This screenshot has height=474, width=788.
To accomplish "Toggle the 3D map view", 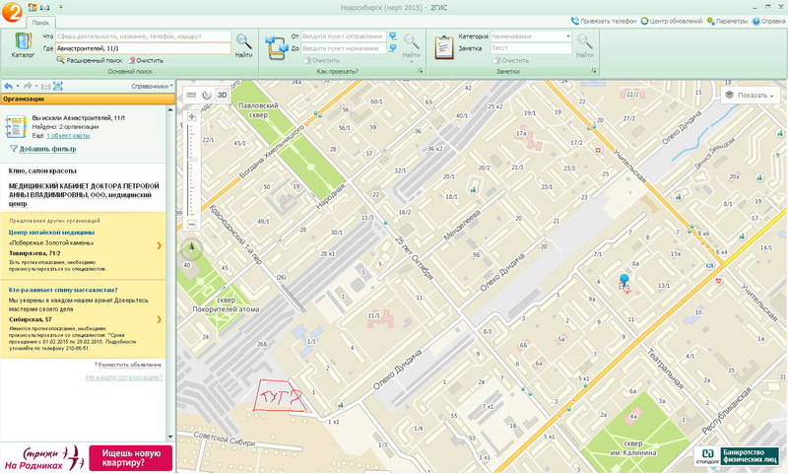I will click(x=223, y=96).
